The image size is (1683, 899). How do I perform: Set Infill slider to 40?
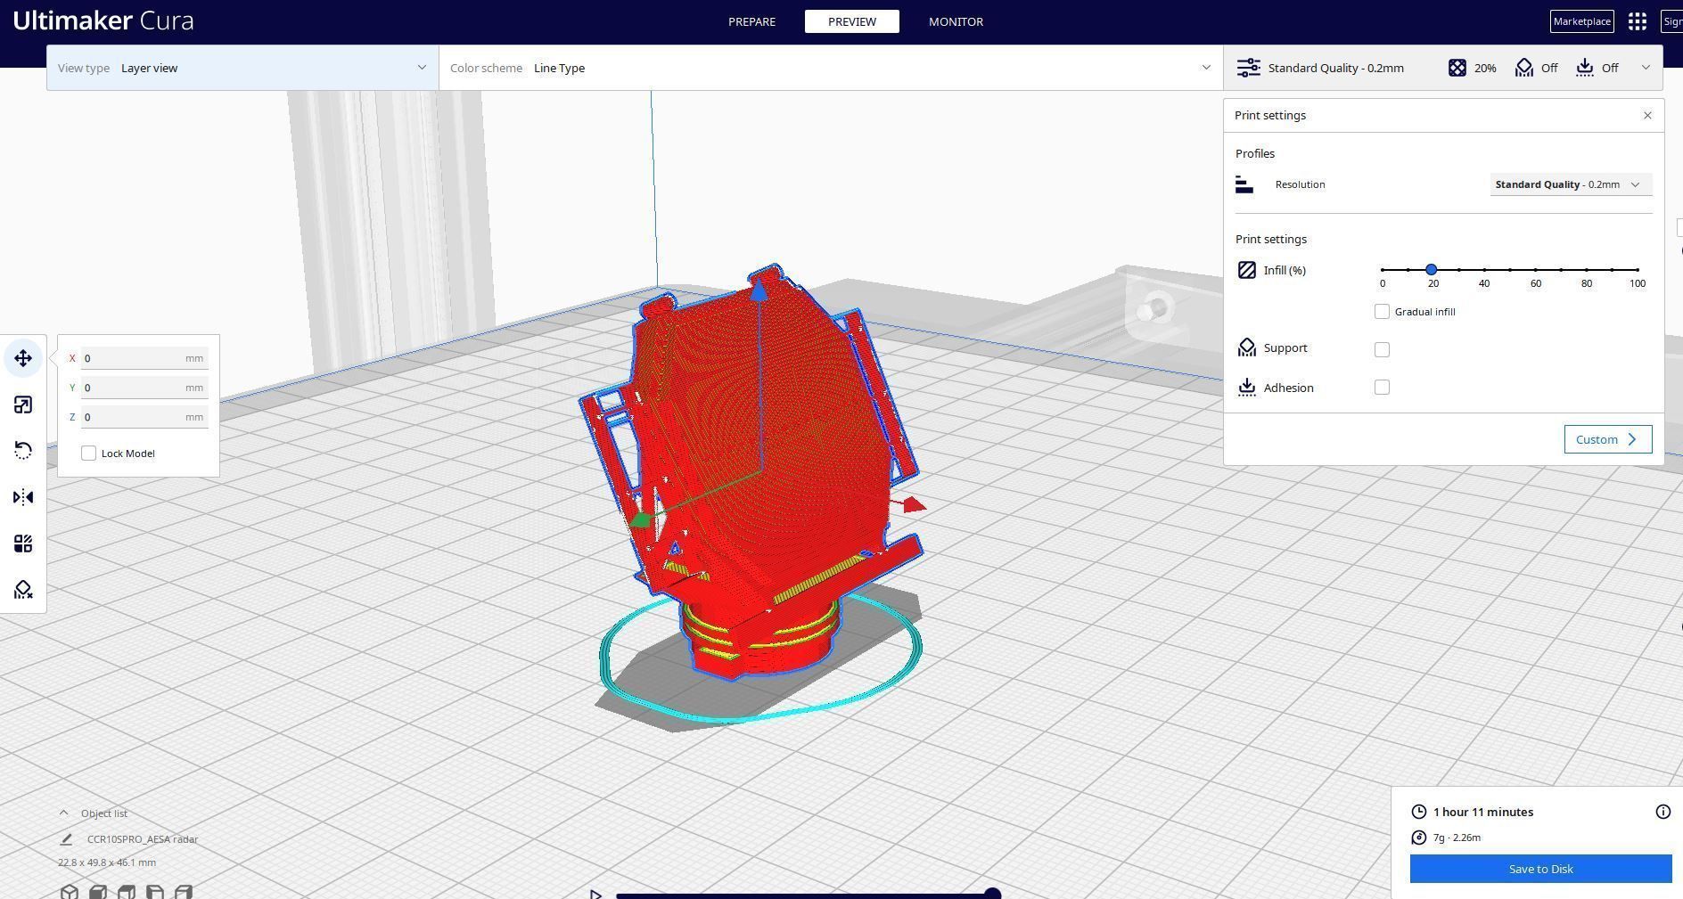(x=1484, y=269)
